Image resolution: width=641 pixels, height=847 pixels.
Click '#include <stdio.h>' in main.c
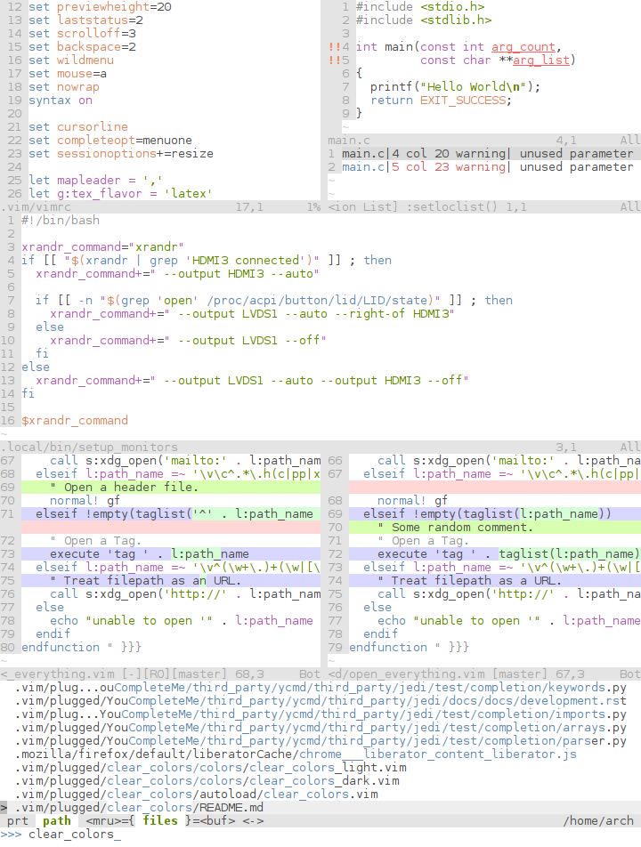click(420, 7)
